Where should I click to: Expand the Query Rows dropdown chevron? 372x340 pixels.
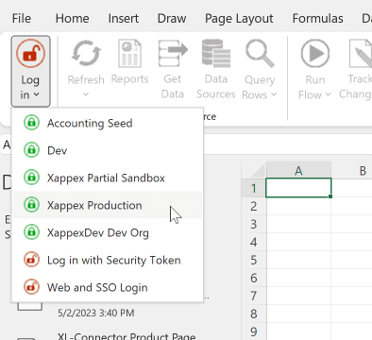274,94
